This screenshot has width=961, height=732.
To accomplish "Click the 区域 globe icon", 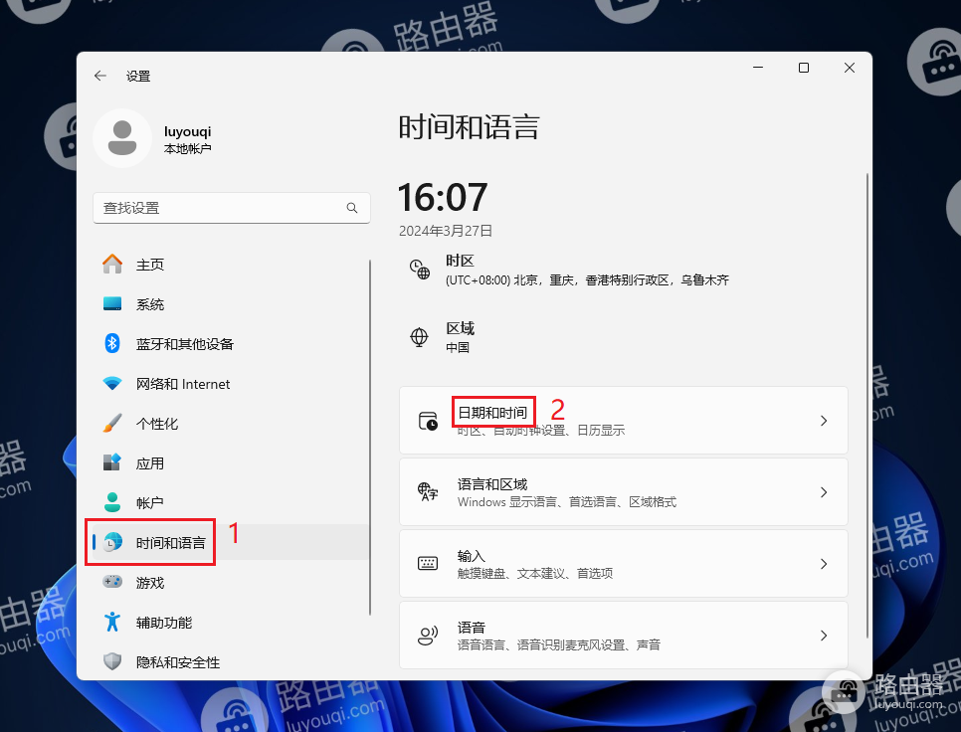I will click(x=419, y=337).
